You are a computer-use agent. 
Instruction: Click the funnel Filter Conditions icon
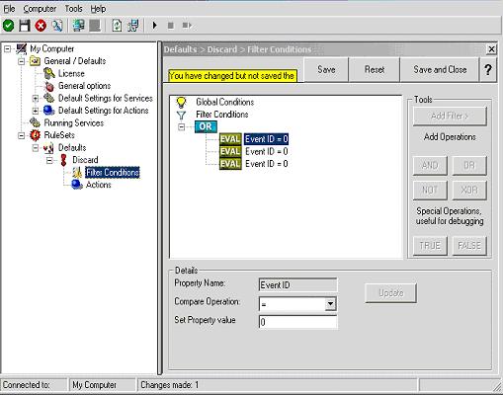point(181,115)
